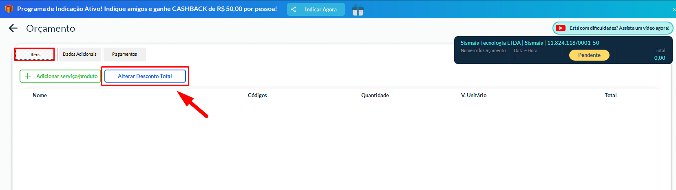Screen dimensions: 676x190
Task: Click the back arrow next to Orçamento
Action: coord(13,28)
